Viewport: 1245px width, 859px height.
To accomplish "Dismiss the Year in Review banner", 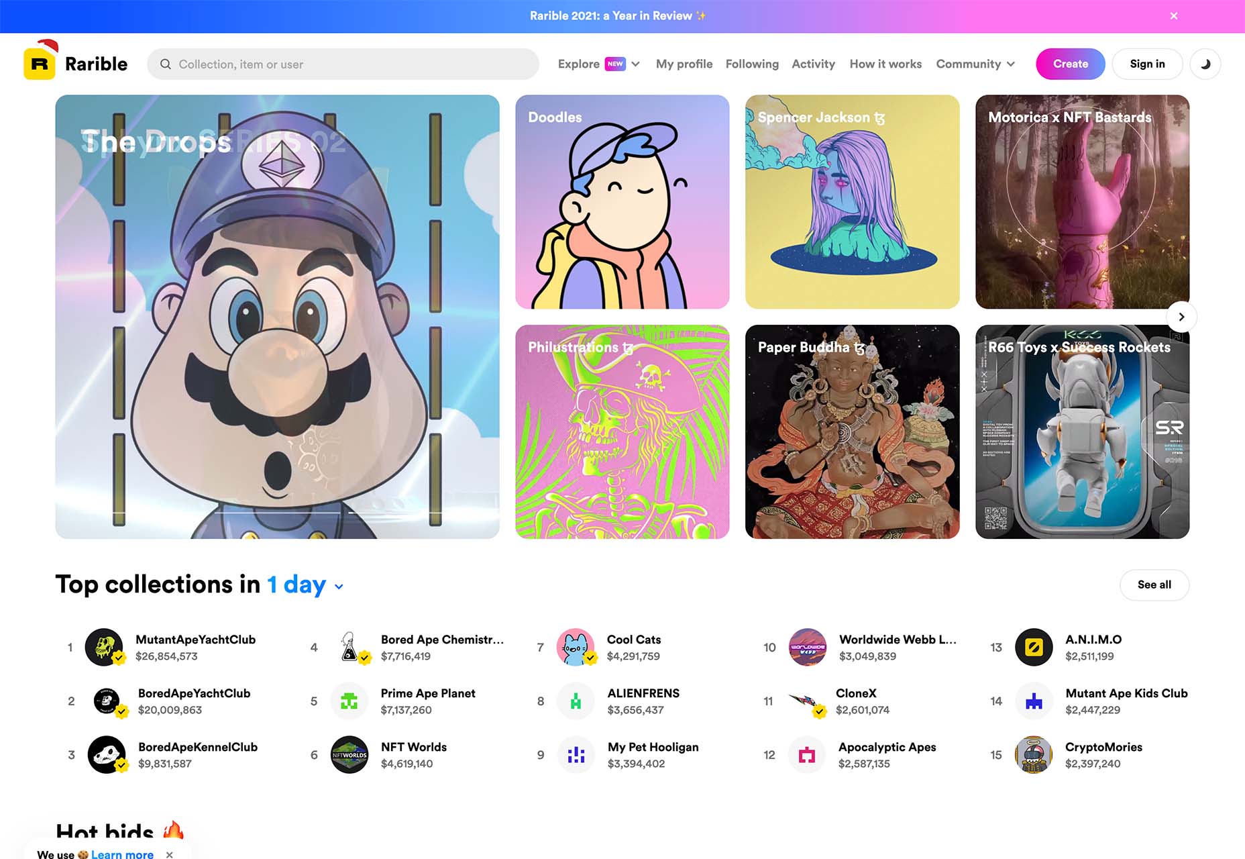I will pyautogui.click(x=1173, y=16).
